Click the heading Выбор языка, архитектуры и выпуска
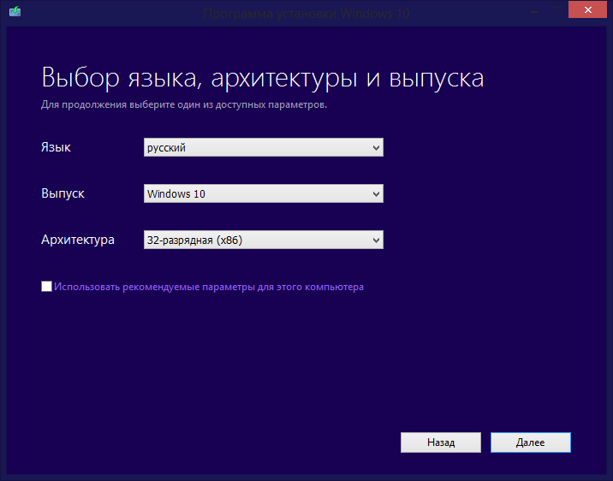Image resolution: width=613 pixels, height=481 pixels. (x=262, y=78)
